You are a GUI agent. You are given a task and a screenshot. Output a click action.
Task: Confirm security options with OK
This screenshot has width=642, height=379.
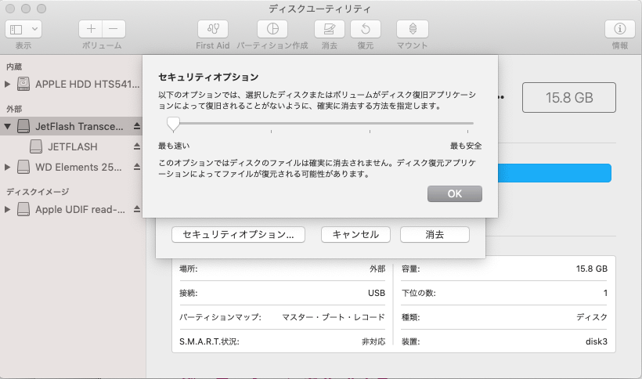[454, 193]
